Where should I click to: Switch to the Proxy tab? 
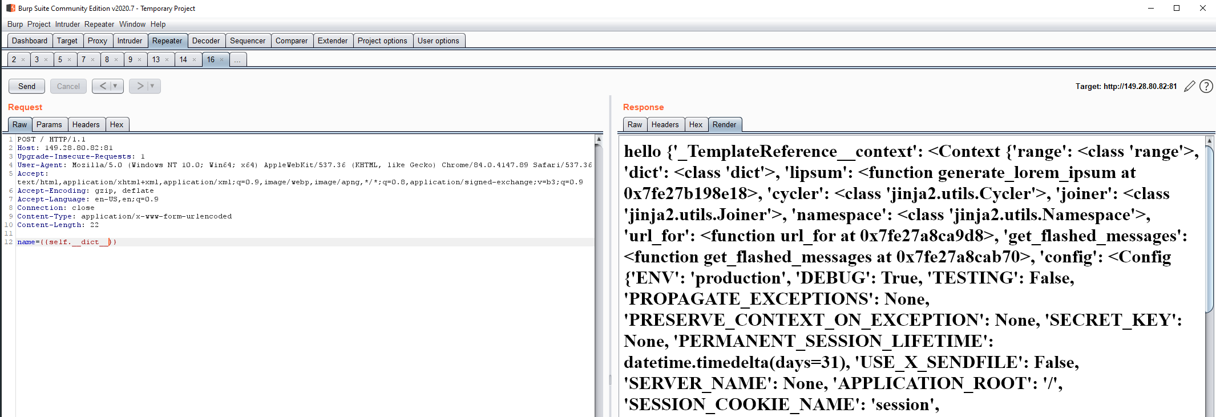[x=98, y=41]
